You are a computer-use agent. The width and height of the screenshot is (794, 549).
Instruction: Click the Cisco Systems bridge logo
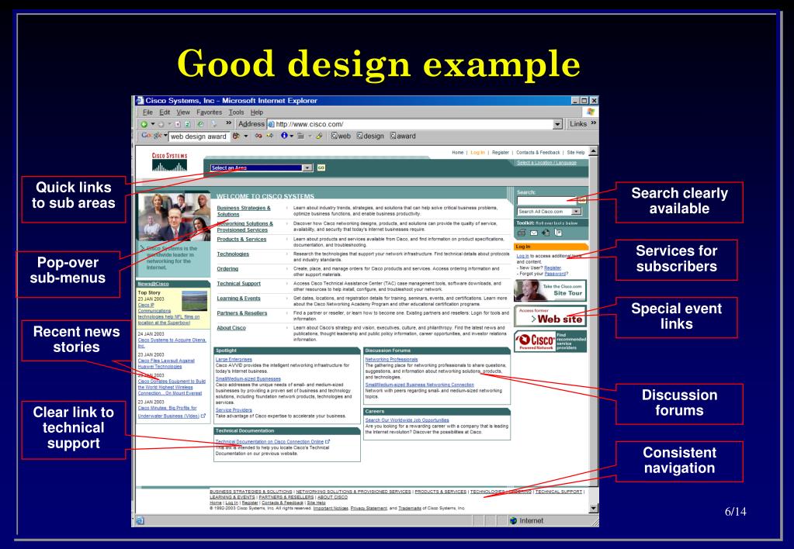(170, 162)
